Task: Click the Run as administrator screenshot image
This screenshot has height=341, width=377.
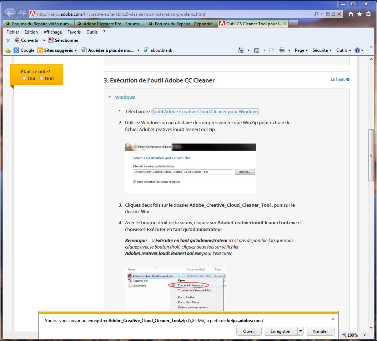Action: click(x=176, y=289)
